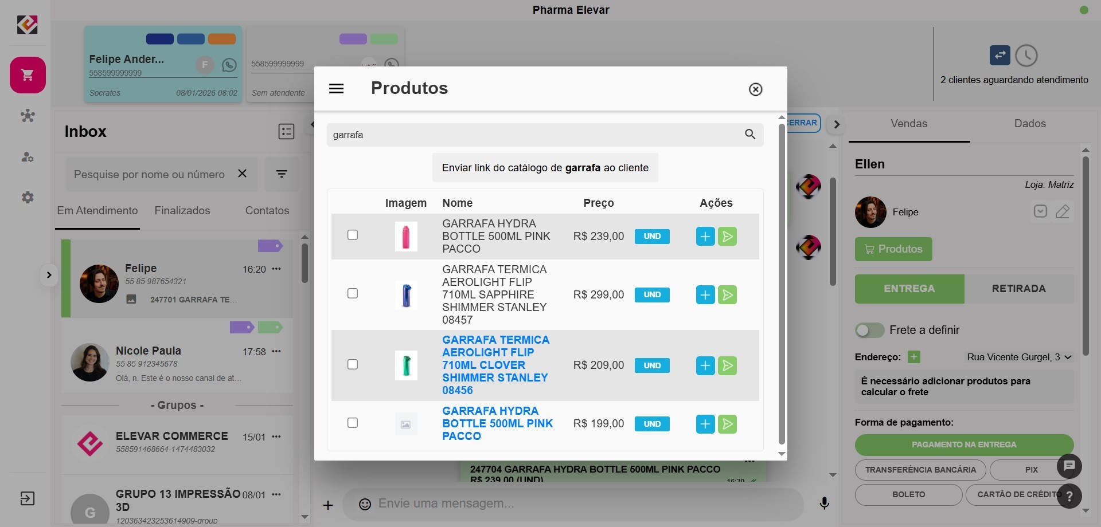Add GARRAFA HYDRA R$ 239,00 with plus icon
Viewport: 1101px width, 527px height.
(x=705, y=237)
